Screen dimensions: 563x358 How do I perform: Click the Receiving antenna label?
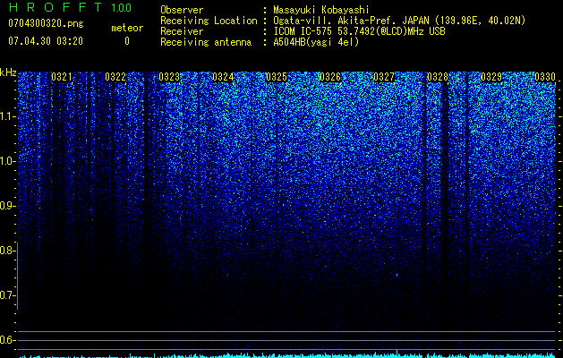(x=206, y=42)
